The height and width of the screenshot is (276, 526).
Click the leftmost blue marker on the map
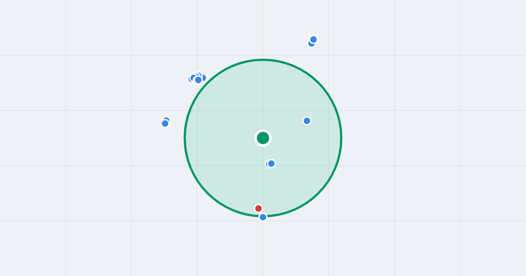[165, 124]
